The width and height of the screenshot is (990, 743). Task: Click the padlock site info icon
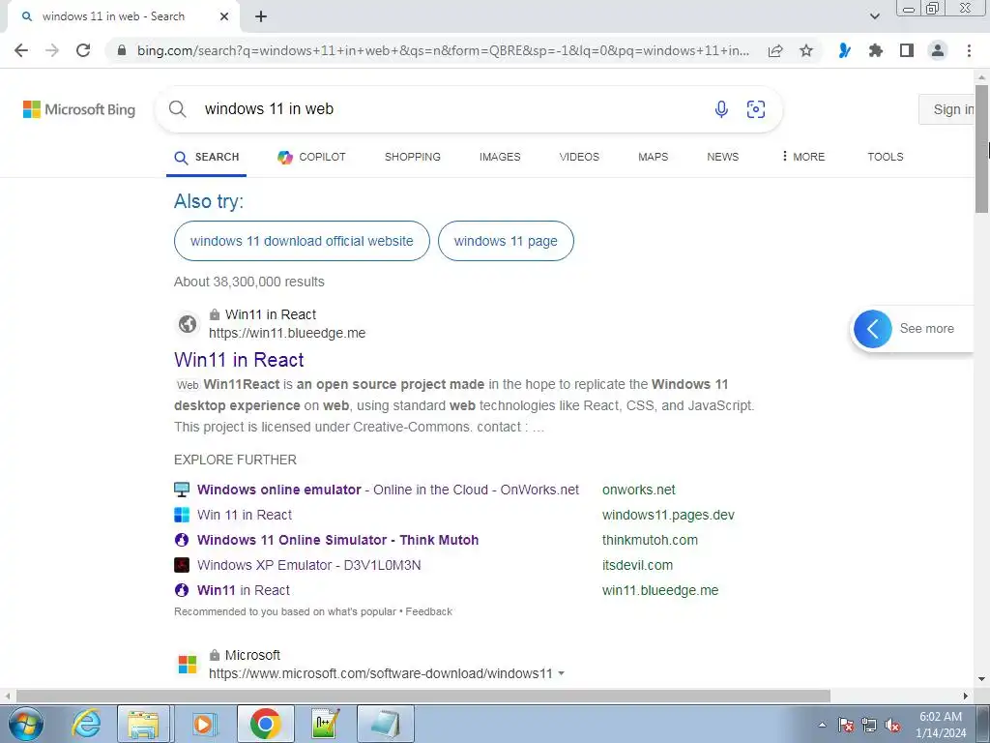[x=122, y=50]
